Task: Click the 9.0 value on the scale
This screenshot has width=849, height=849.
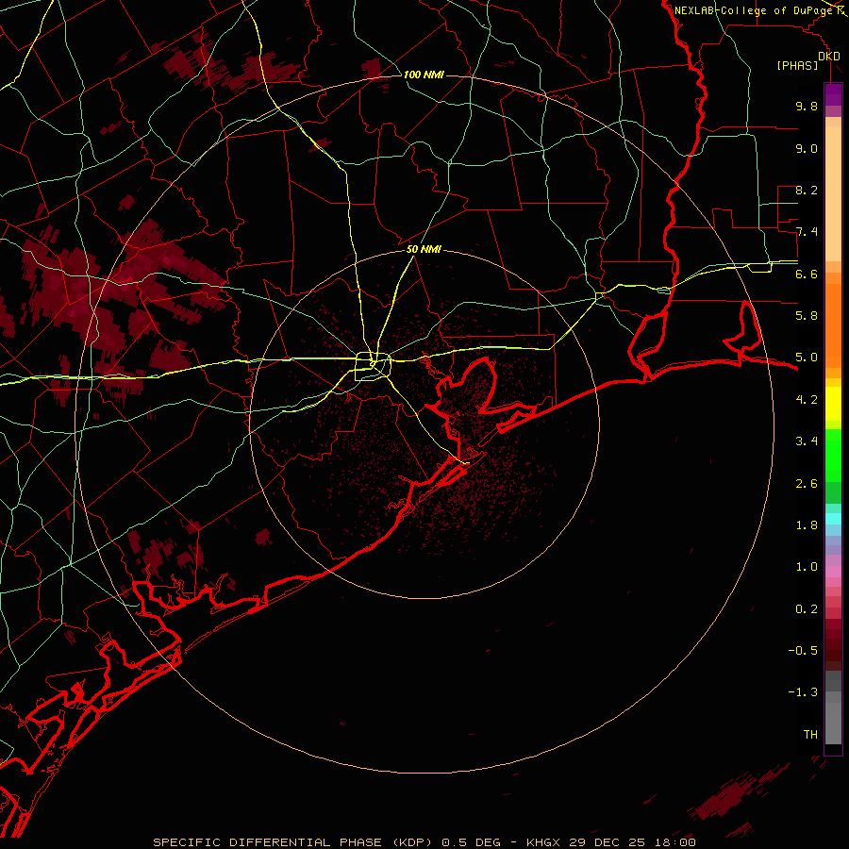Action: pos(807,148)
